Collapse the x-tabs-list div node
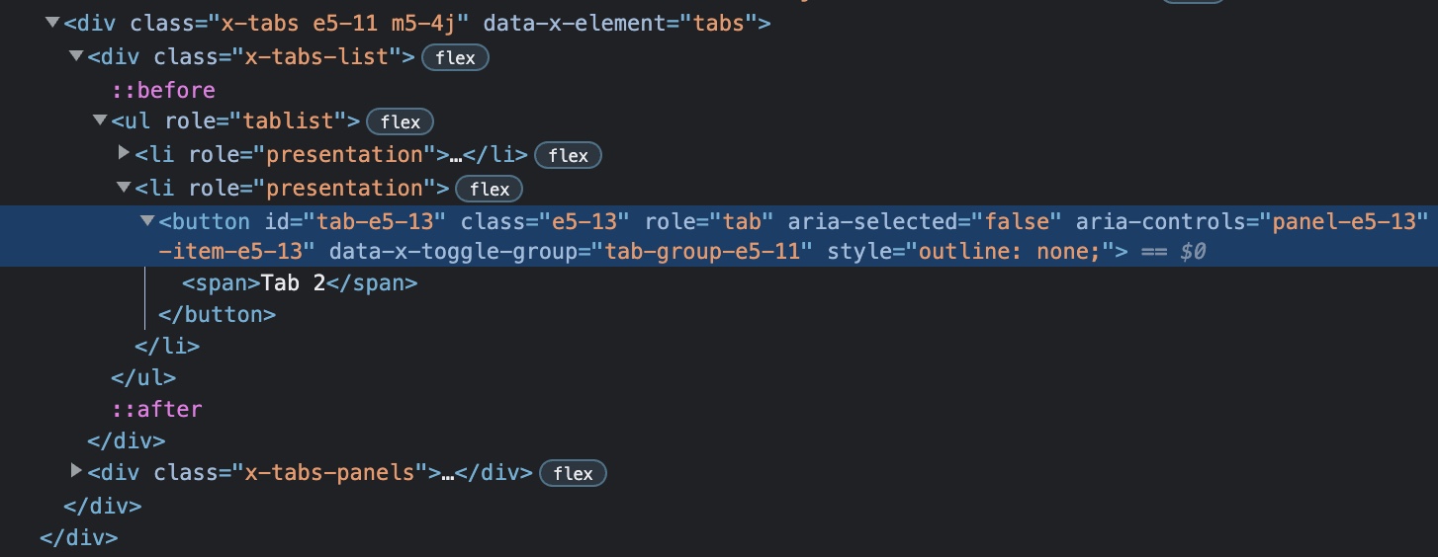The height and width of the screenshot is (557, 1438). (76, 56)
